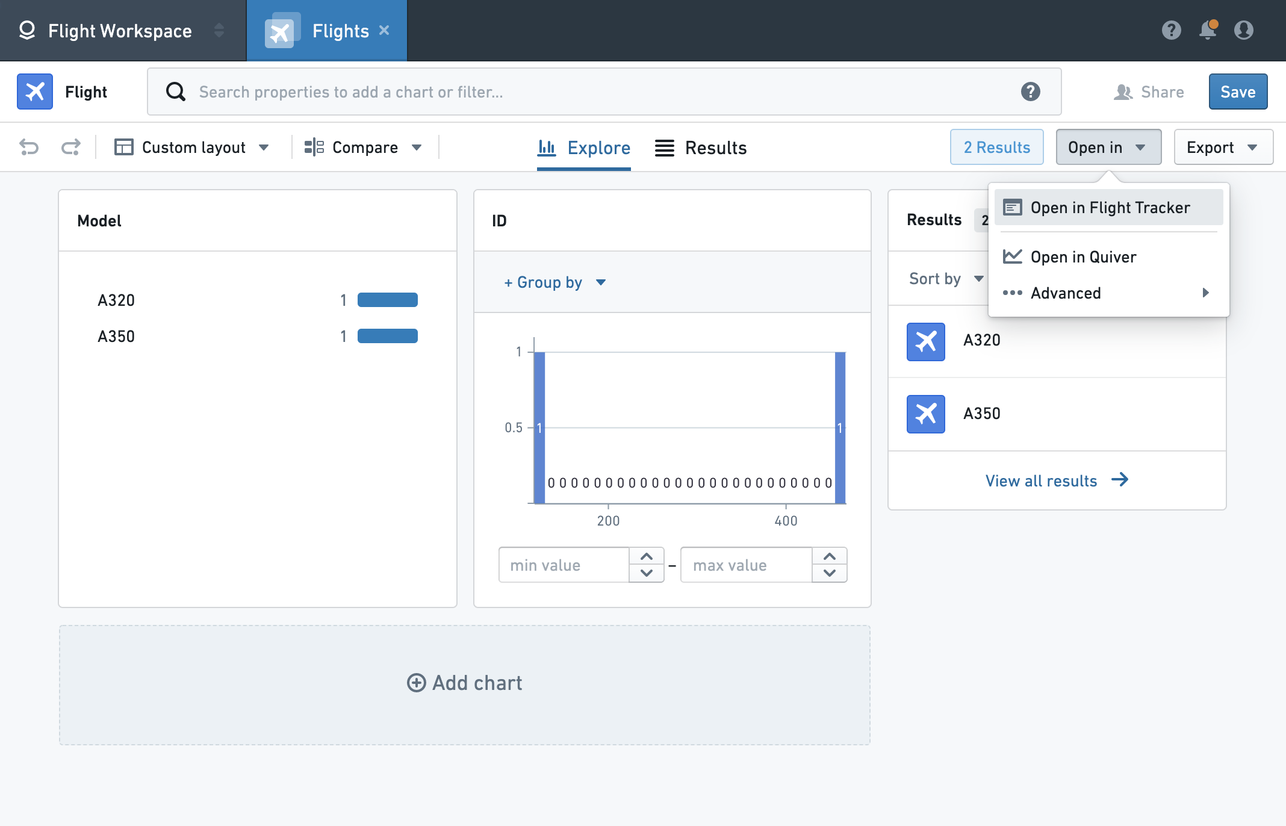Focus the max value input

pos(747,565)
